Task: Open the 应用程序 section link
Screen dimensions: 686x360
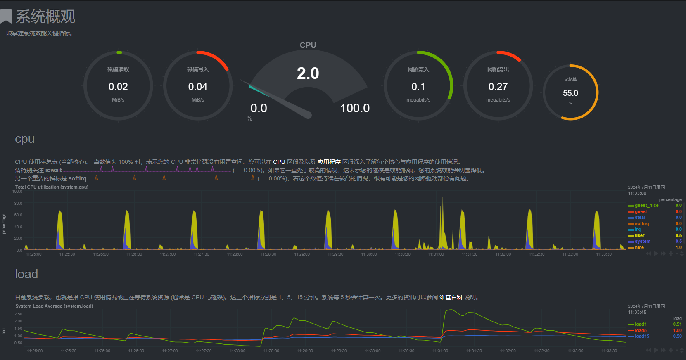Action: (329, 162)
